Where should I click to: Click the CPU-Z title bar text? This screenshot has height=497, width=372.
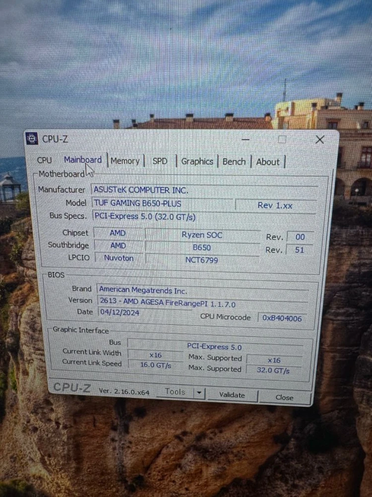[x=55, y=139]
